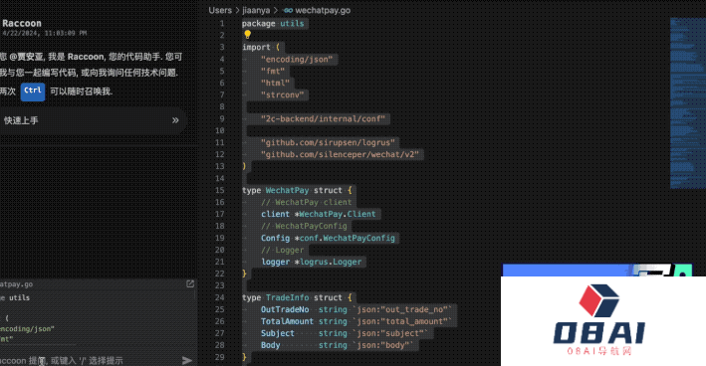706x366 pixels.
Task: Click 'type TradeInfo struct {' line
Action: 297,297
